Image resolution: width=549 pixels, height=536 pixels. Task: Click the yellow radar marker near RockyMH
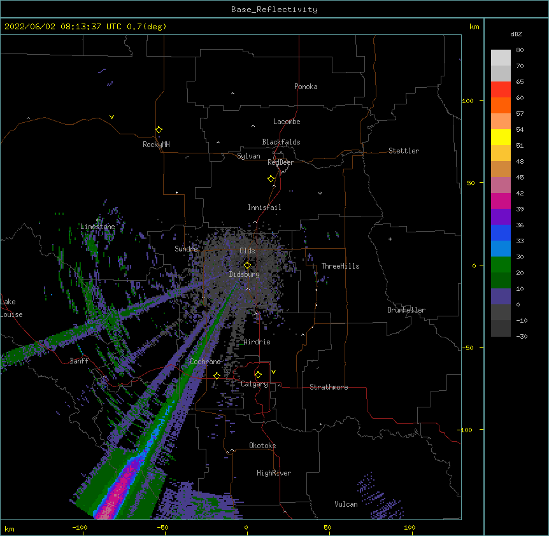click(x=159, y=130)
